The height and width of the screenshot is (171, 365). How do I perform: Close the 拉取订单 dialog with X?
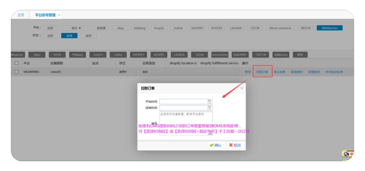click(x=242, y=88)
